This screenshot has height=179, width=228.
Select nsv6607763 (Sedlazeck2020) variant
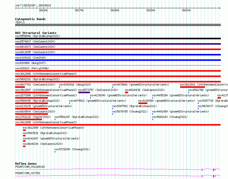coord(35,84)
